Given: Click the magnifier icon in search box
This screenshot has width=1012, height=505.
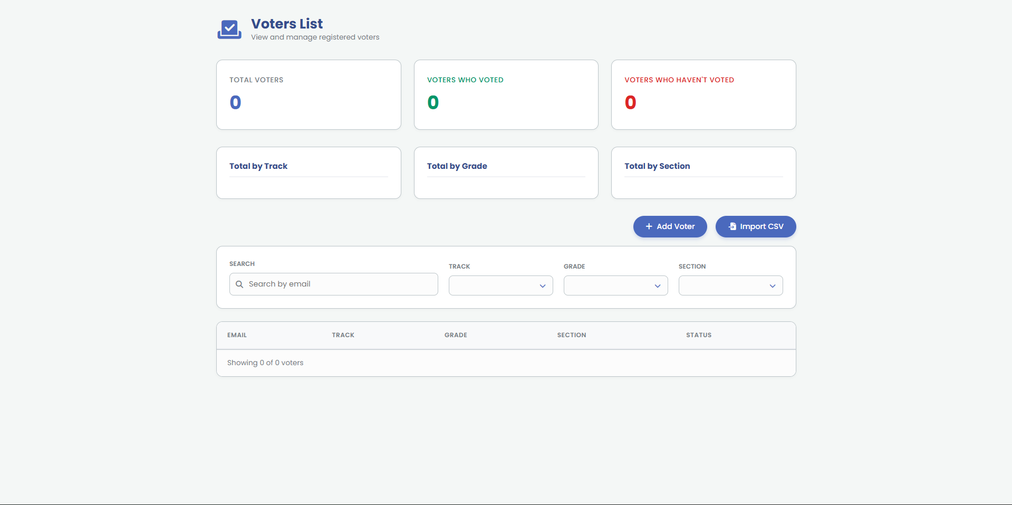Looking at the screenshot, I should point(239,284).
